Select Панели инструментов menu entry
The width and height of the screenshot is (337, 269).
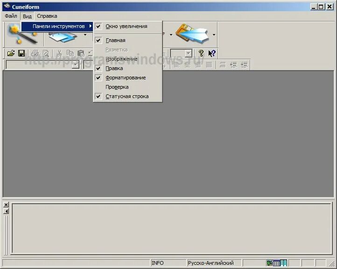click(57, 26)
